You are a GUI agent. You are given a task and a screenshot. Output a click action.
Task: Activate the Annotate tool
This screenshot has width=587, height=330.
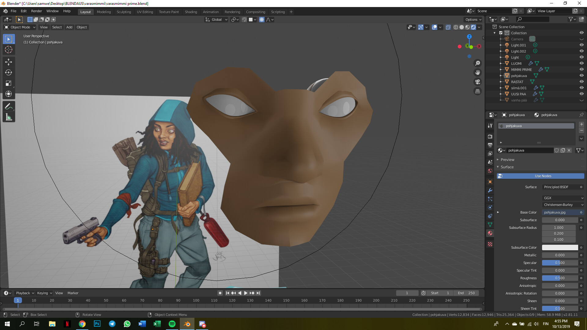click(x=9, y=106)
